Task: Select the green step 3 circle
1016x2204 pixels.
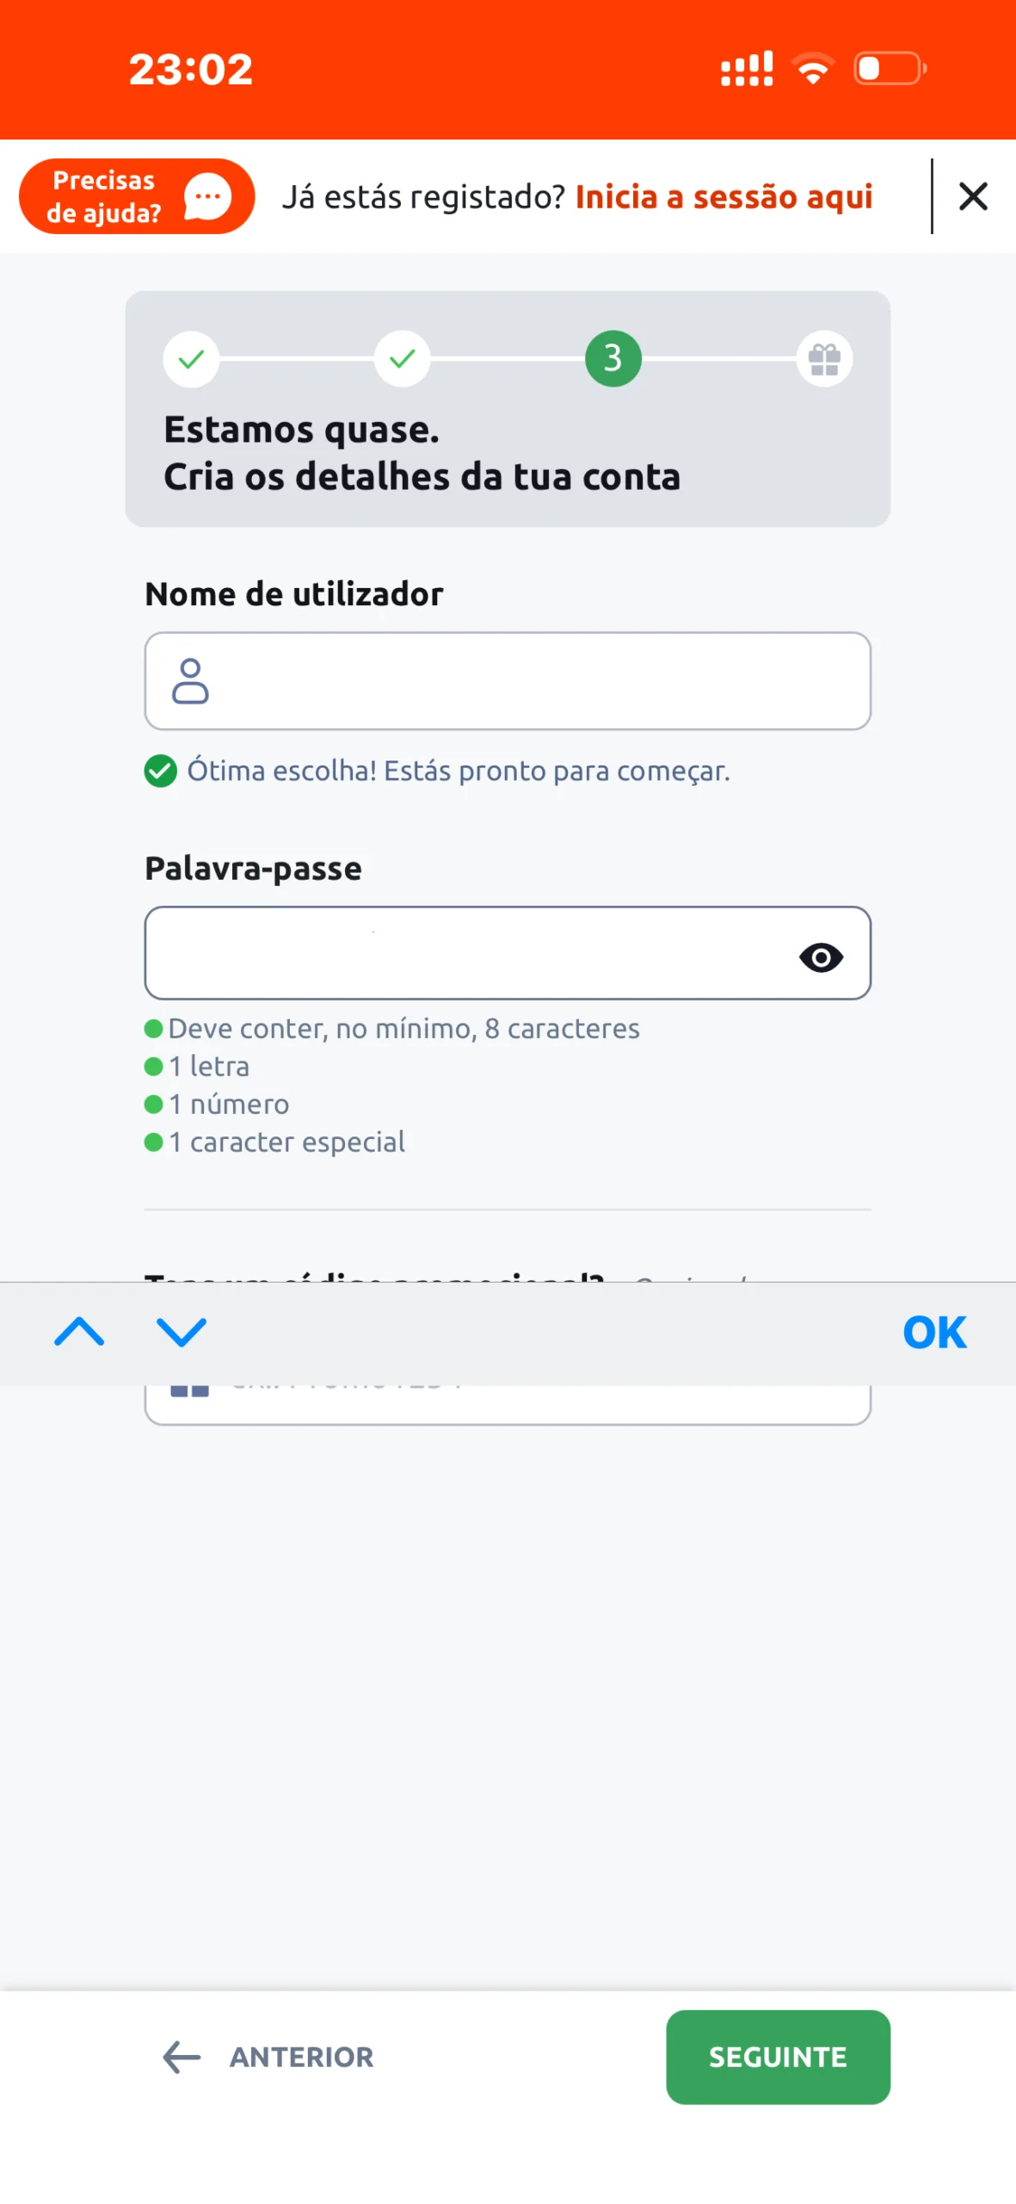Action: pyautogui.click(x=613, y=358)
